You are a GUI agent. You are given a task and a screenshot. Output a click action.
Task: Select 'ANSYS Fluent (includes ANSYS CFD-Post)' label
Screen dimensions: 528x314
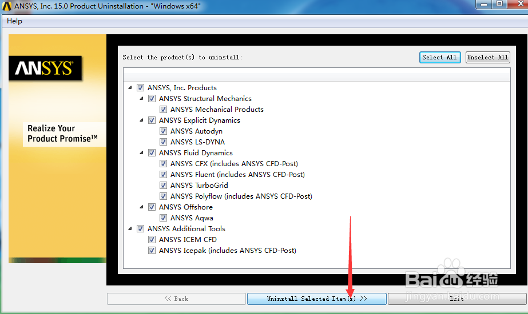click(237, 175)
